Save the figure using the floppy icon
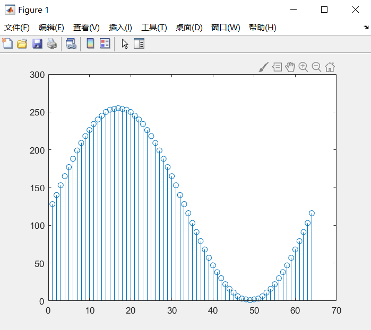The image size is (371, 330). [x=37, y=43]
